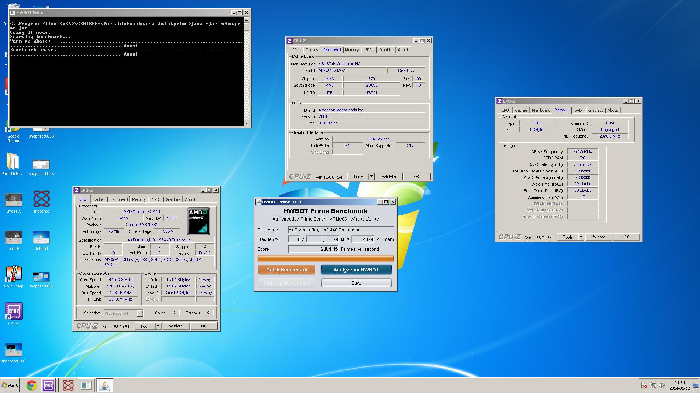Click CPU-Z icon in the taskbar
Image resolution: width=700 pixels, height=393 pixels.
click(x=48, y=385)
